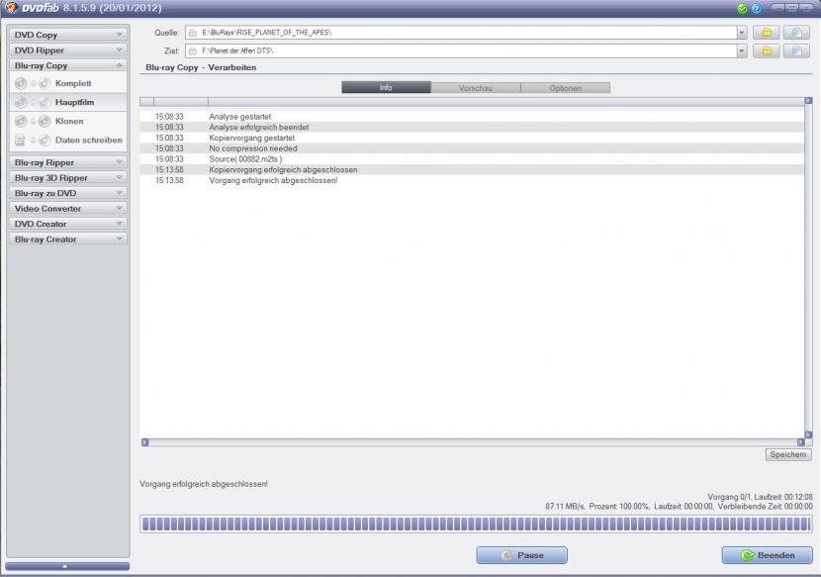This screenshot has height=577, width=821.
Task: Switch to the Info tab
Action: tap(386, 87)
